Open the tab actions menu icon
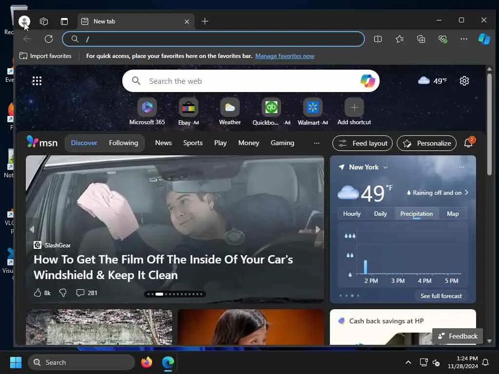 click(x=64, y=21)
